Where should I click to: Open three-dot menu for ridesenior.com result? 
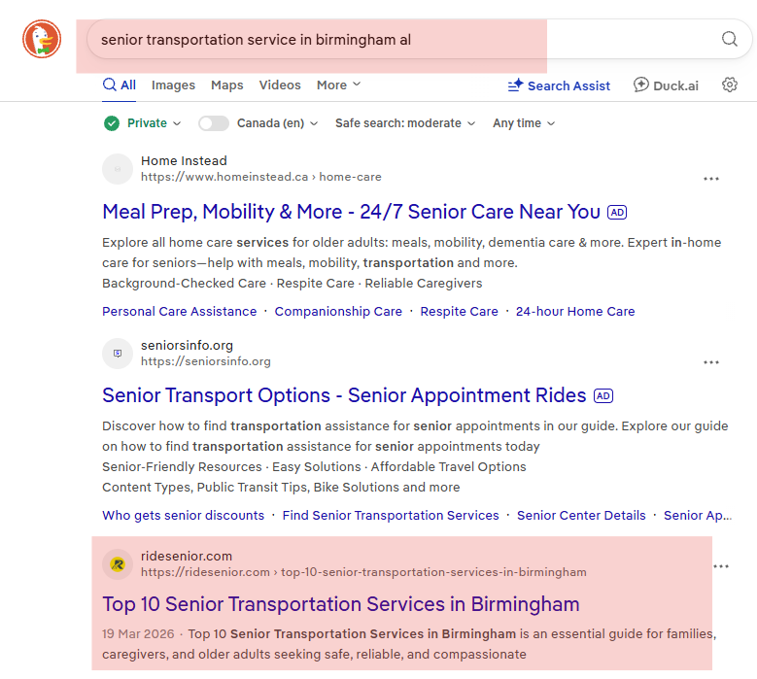point(721,566)
